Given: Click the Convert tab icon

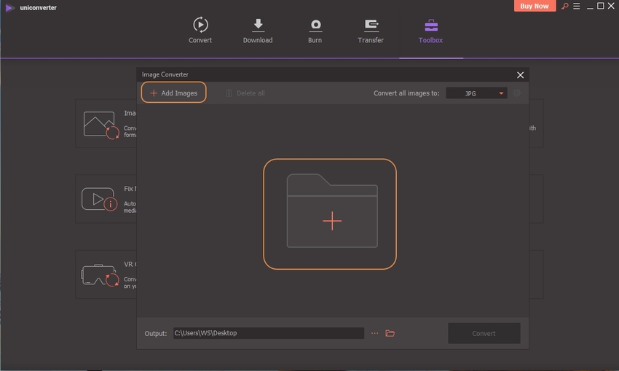Looking at the screenshot, I should click(x=200, y=25).
